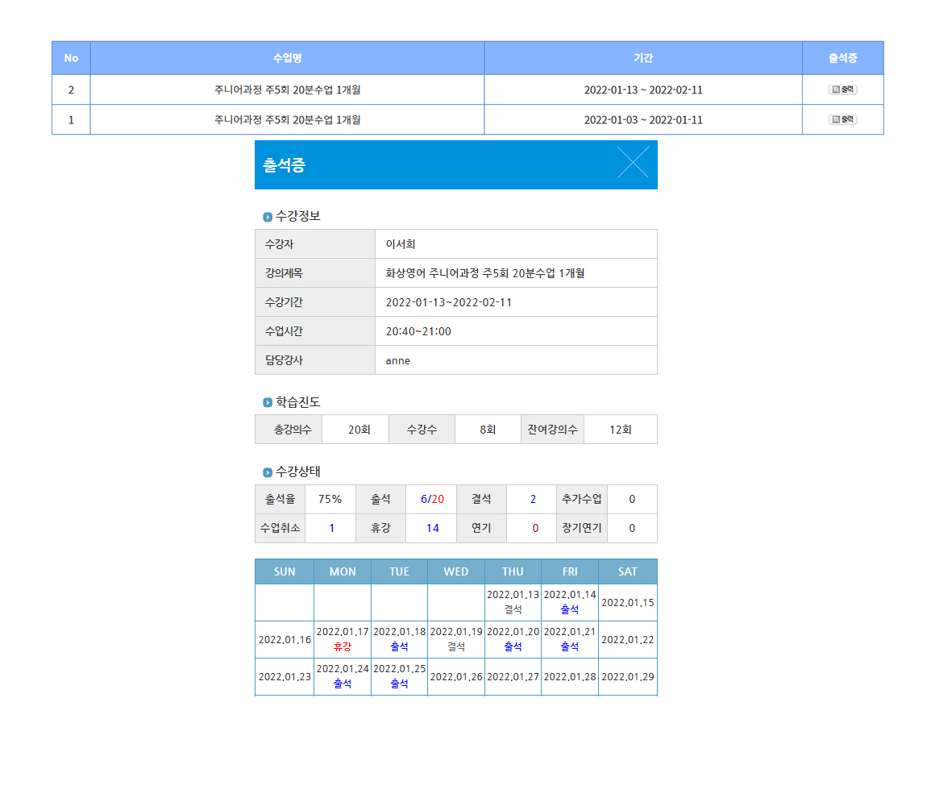Close the 출석증 popup with the X
This screenshot has height=806, width=935.
click(633, 162)
